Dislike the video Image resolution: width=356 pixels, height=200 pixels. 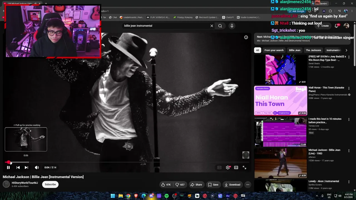coord(180,185)
